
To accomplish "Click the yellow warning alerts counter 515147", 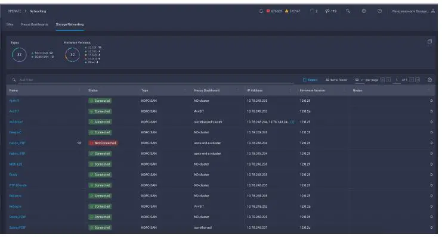I will point(293,11).
